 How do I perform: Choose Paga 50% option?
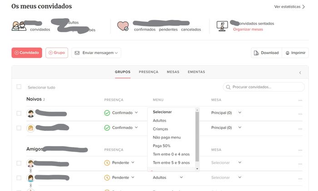162,146
